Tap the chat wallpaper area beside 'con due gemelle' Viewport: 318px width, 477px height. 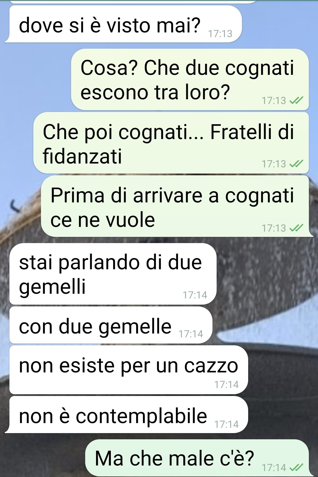pos(265,325)
